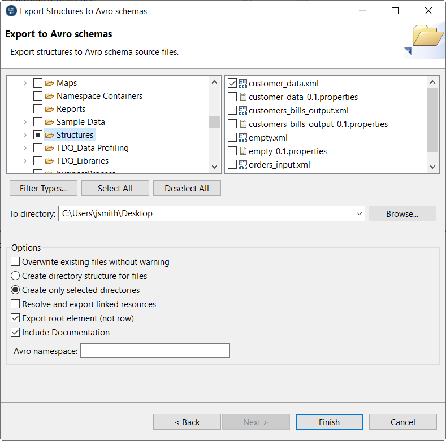Click the customers_bills_output.xml structure icon
The image size is (446, 441).
click(243, 111)
